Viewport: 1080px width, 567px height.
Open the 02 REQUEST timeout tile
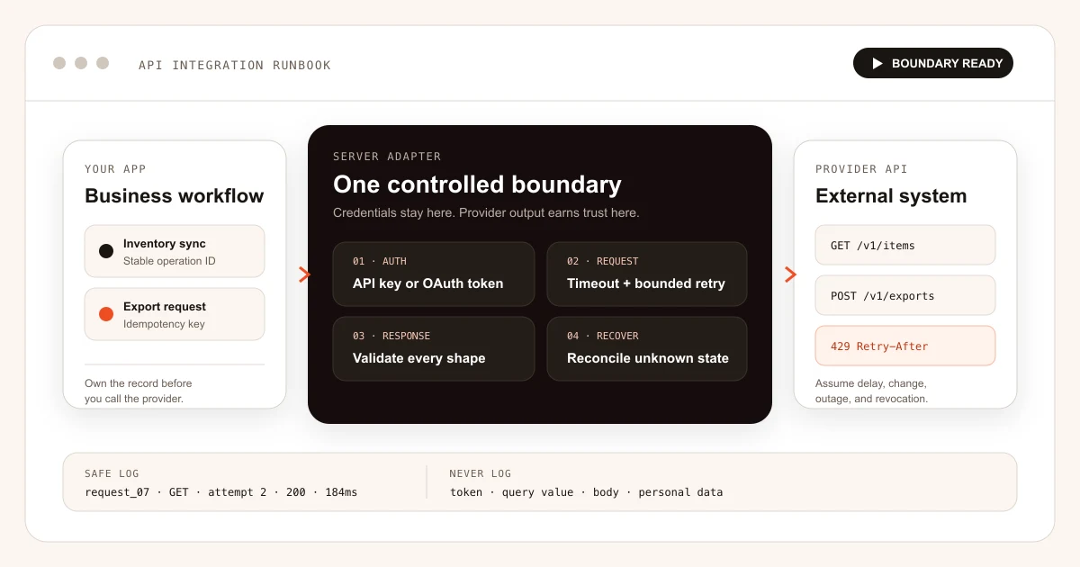click(x=647, y=274)
